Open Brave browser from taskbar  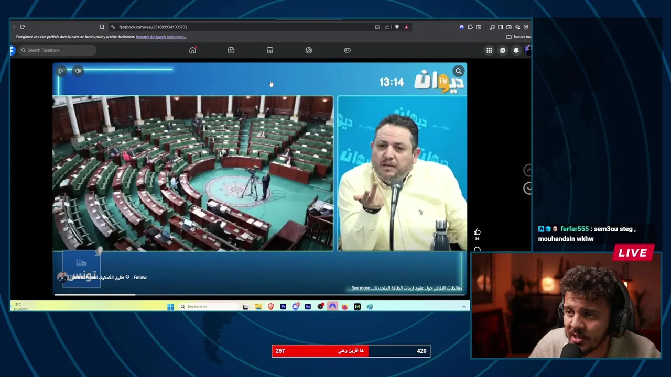[x=271, y=307]
